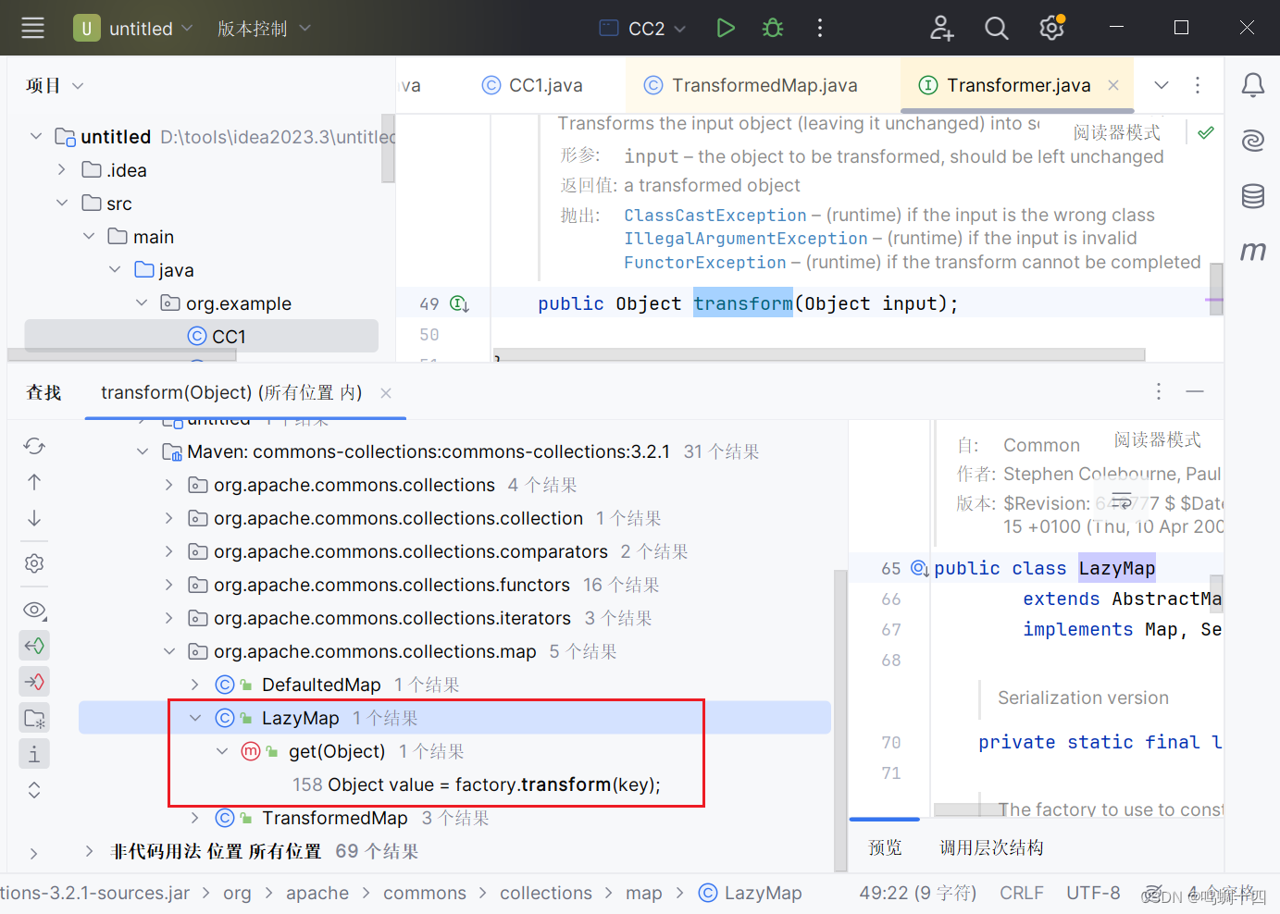Viewport: 1280px width, 914px height.
Task: Click the project tree vertical scrollbar
Action: (388, 148)
